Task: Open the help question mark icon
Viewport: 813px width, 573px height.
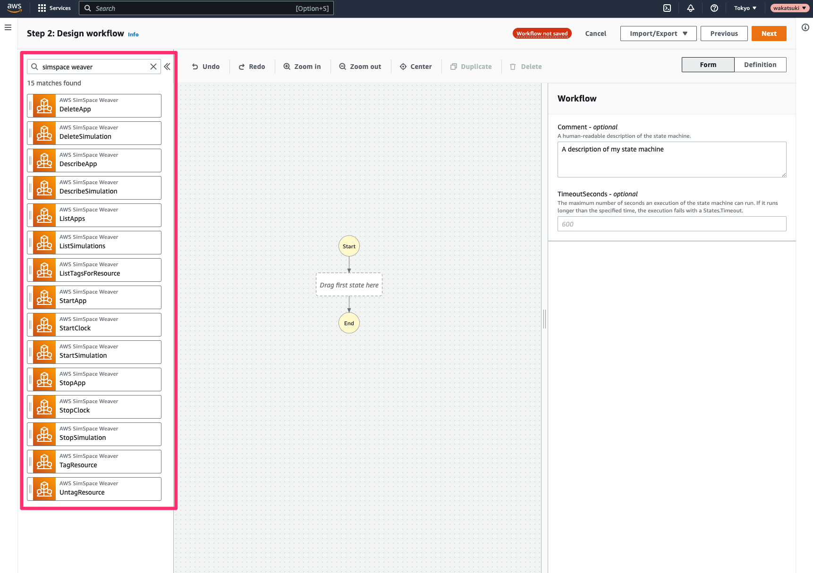Action: click(714, 8)
